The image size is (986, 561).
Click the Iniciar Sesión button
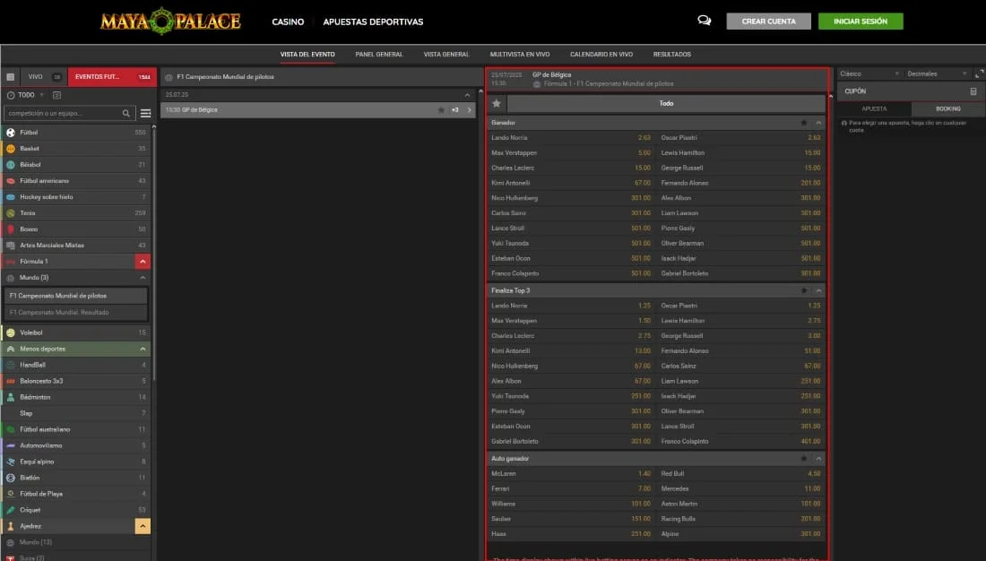tap(860, 22)
